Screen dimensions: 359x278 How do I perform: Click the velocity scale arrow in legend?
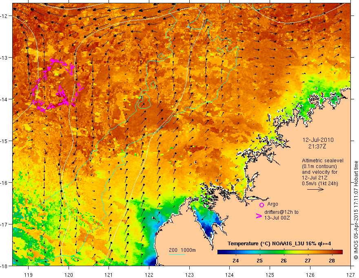(x=315, y=189)
